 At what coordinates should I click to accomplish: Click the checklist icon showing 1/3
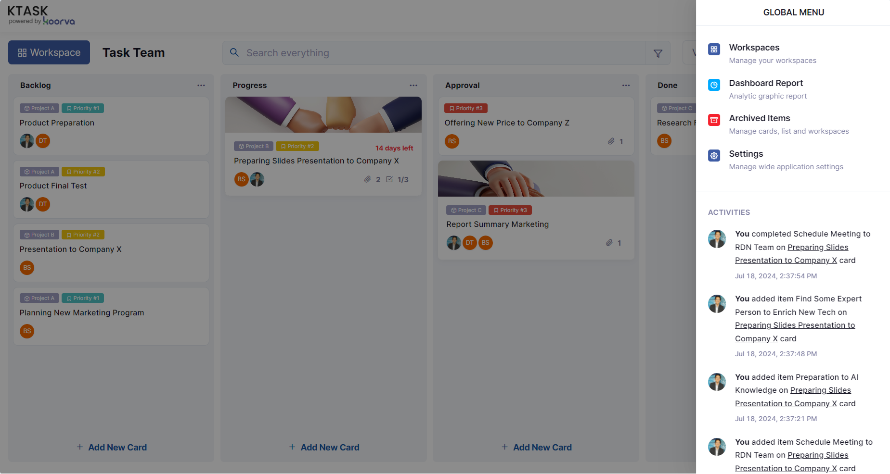389,179
